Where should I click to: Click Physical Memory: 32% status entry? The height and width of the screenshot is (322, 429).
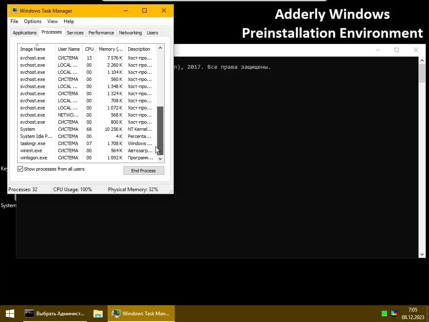pos(133,190)
